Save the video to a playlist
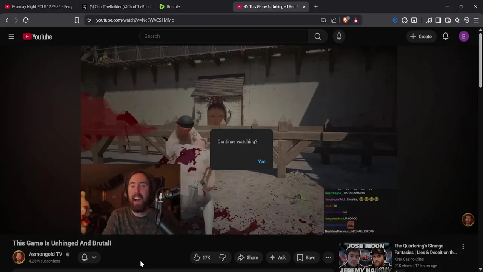Screen dimensions: 483x272 [x=306, y=258]
